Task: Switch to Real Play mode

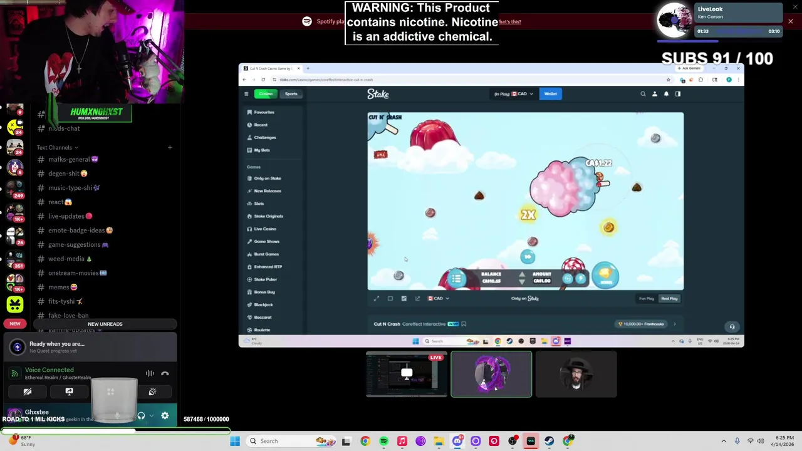Action: (669, 299)
